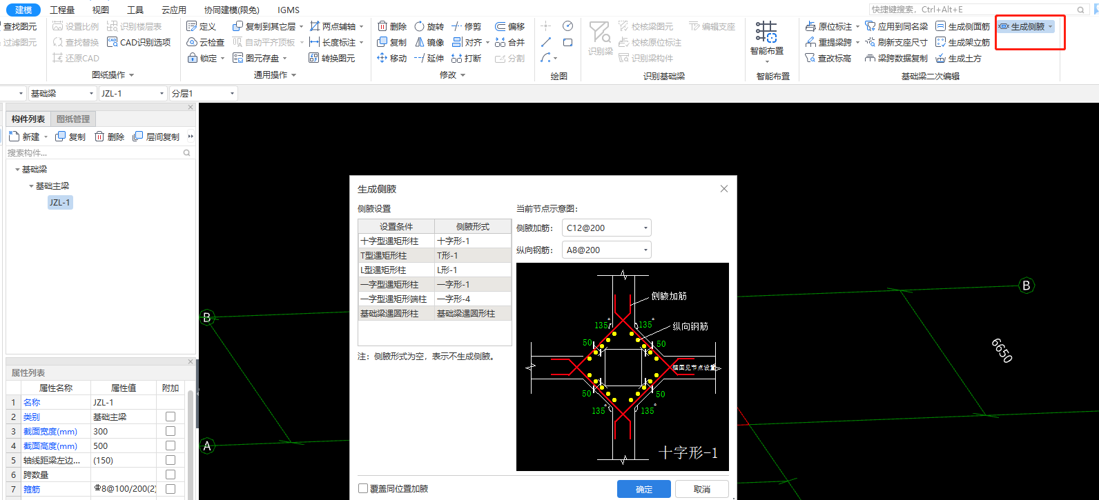Select JZL-1 in the component tree

pos(59,202)
